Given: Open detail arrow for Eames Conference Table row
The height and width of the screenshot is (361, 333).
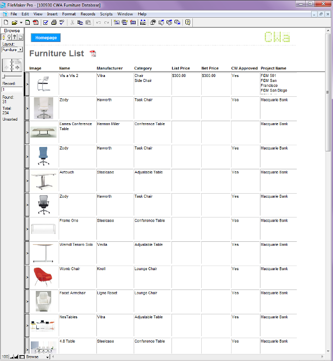Looking at the screenshot, I should (27, 133).
